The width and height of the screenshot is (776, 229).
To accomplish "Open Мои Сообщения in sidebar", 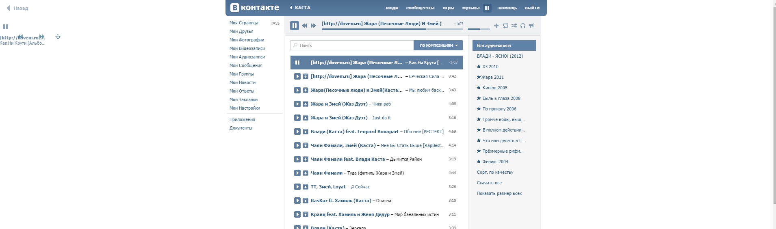I will coord(246,65).
